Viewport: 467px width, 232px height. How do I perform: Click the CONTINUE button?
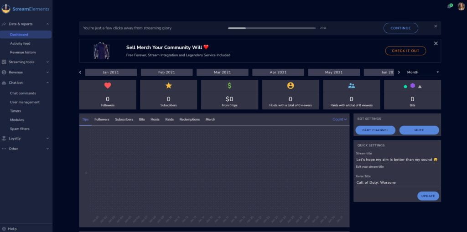(x=400, y=28)
